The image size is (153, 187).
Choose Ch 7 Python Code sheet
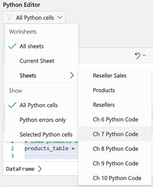point(115,134)
